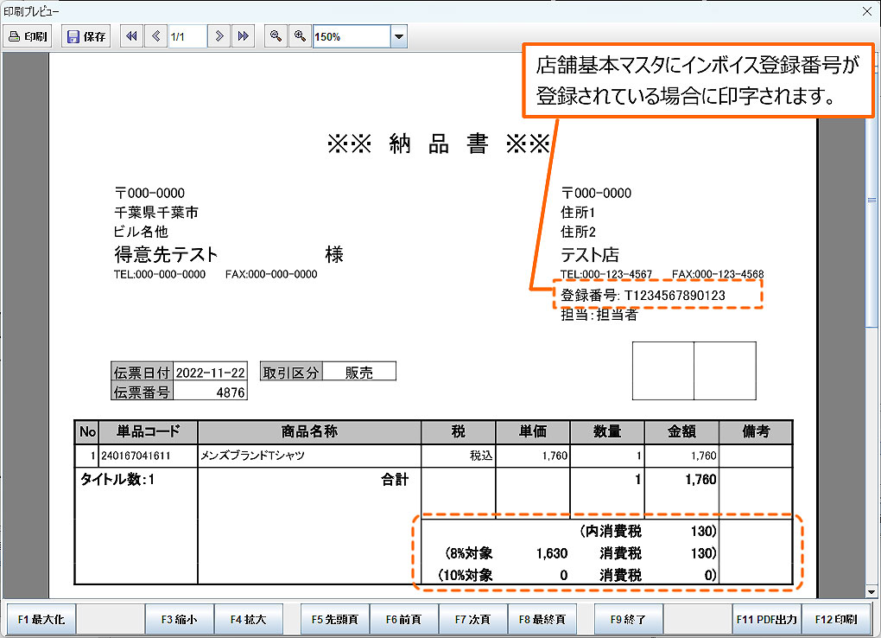Click the page number field showing 1/1
881x638 pixels.
point(187,37)
